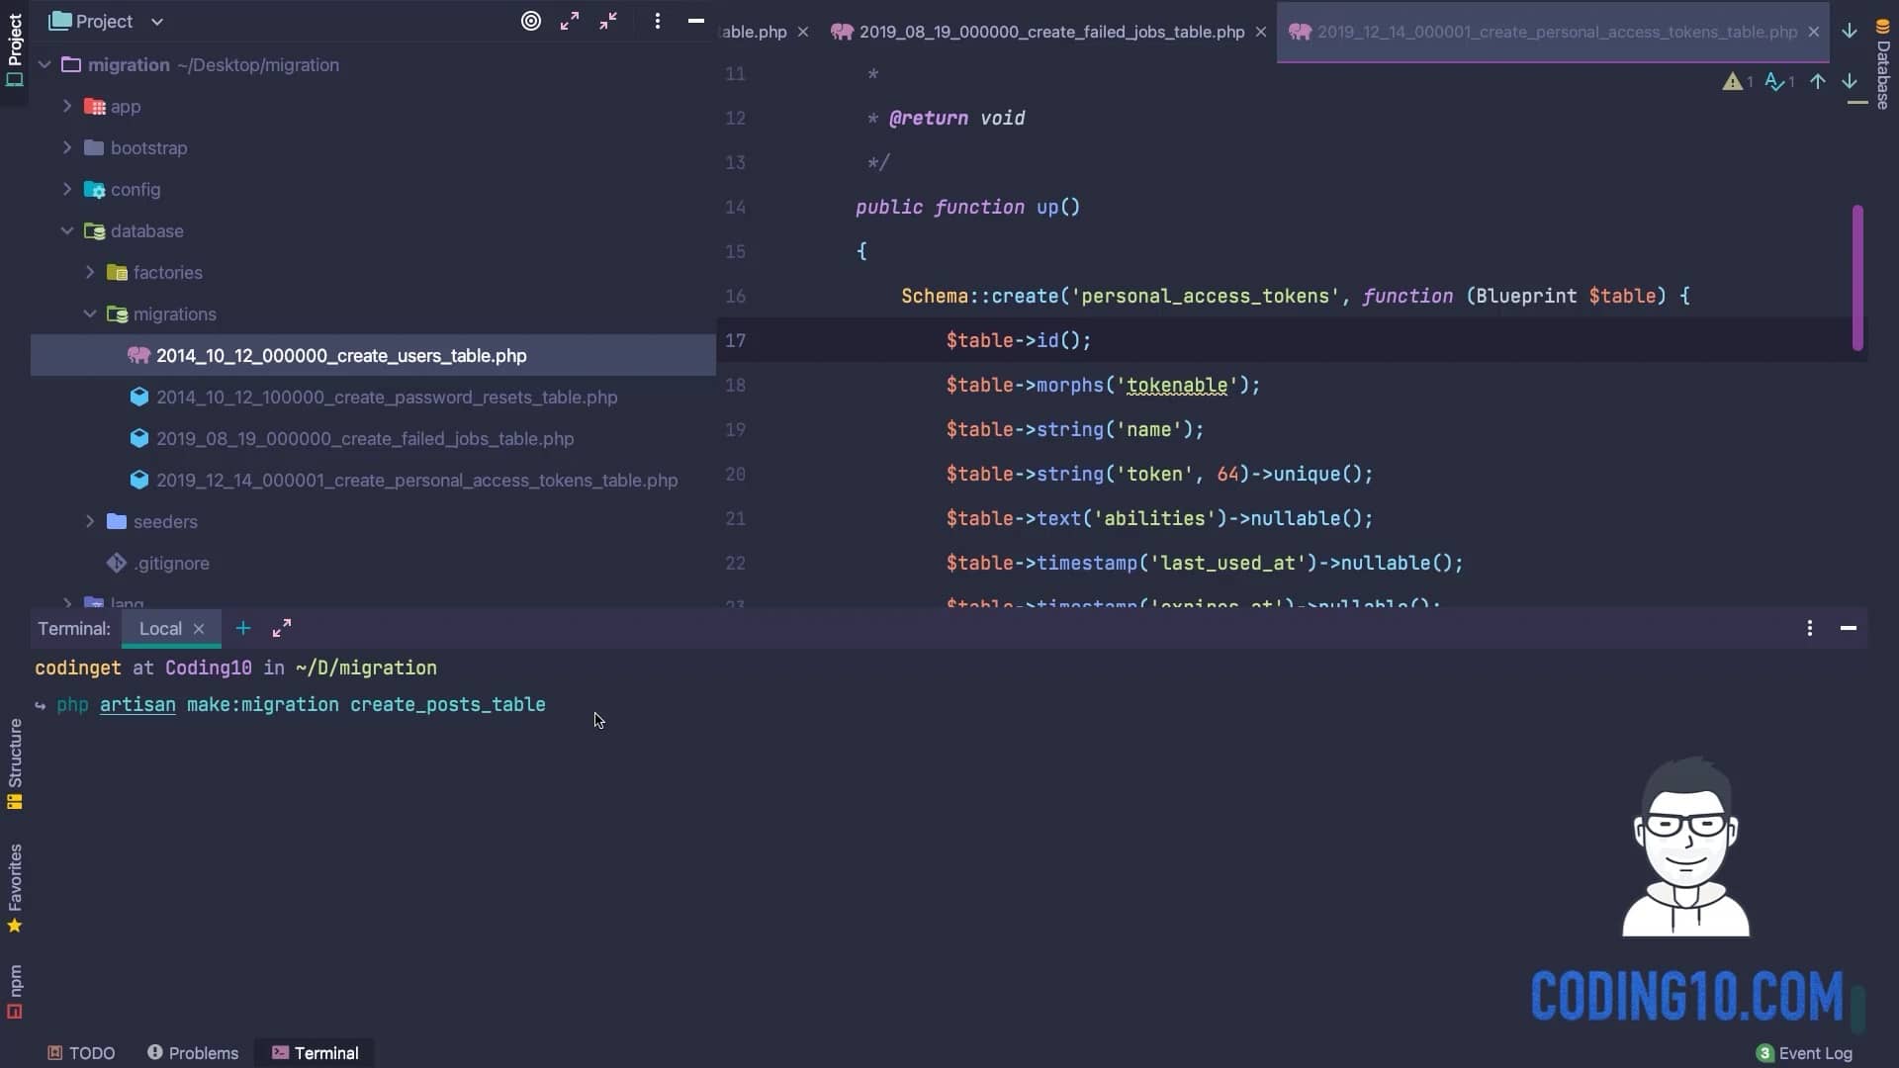Expand the config folder

click(67, 189)
